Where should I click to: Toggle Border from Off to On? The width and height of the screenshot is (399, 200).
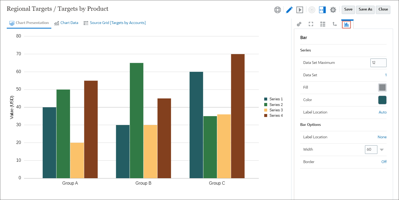[384, 162]
